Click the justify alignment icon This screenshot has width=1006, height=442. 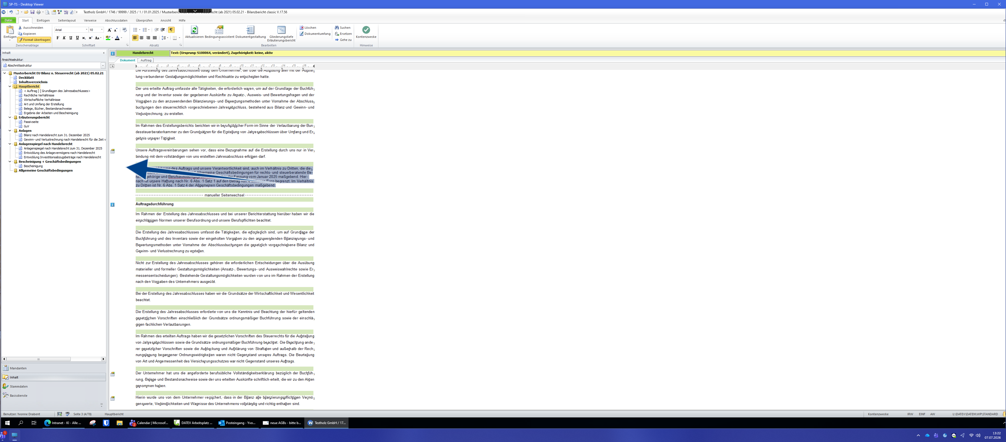coord(155,38)
